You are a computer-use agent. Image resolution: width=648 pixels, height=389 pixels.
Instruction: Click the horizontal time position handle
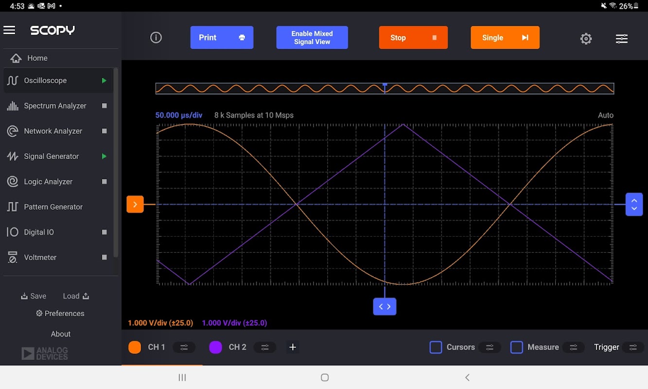pyautogui.click(x=385, y=307)
